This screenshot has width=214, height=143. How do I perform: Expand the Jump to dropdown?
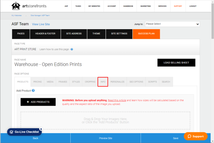pos(173,24)
